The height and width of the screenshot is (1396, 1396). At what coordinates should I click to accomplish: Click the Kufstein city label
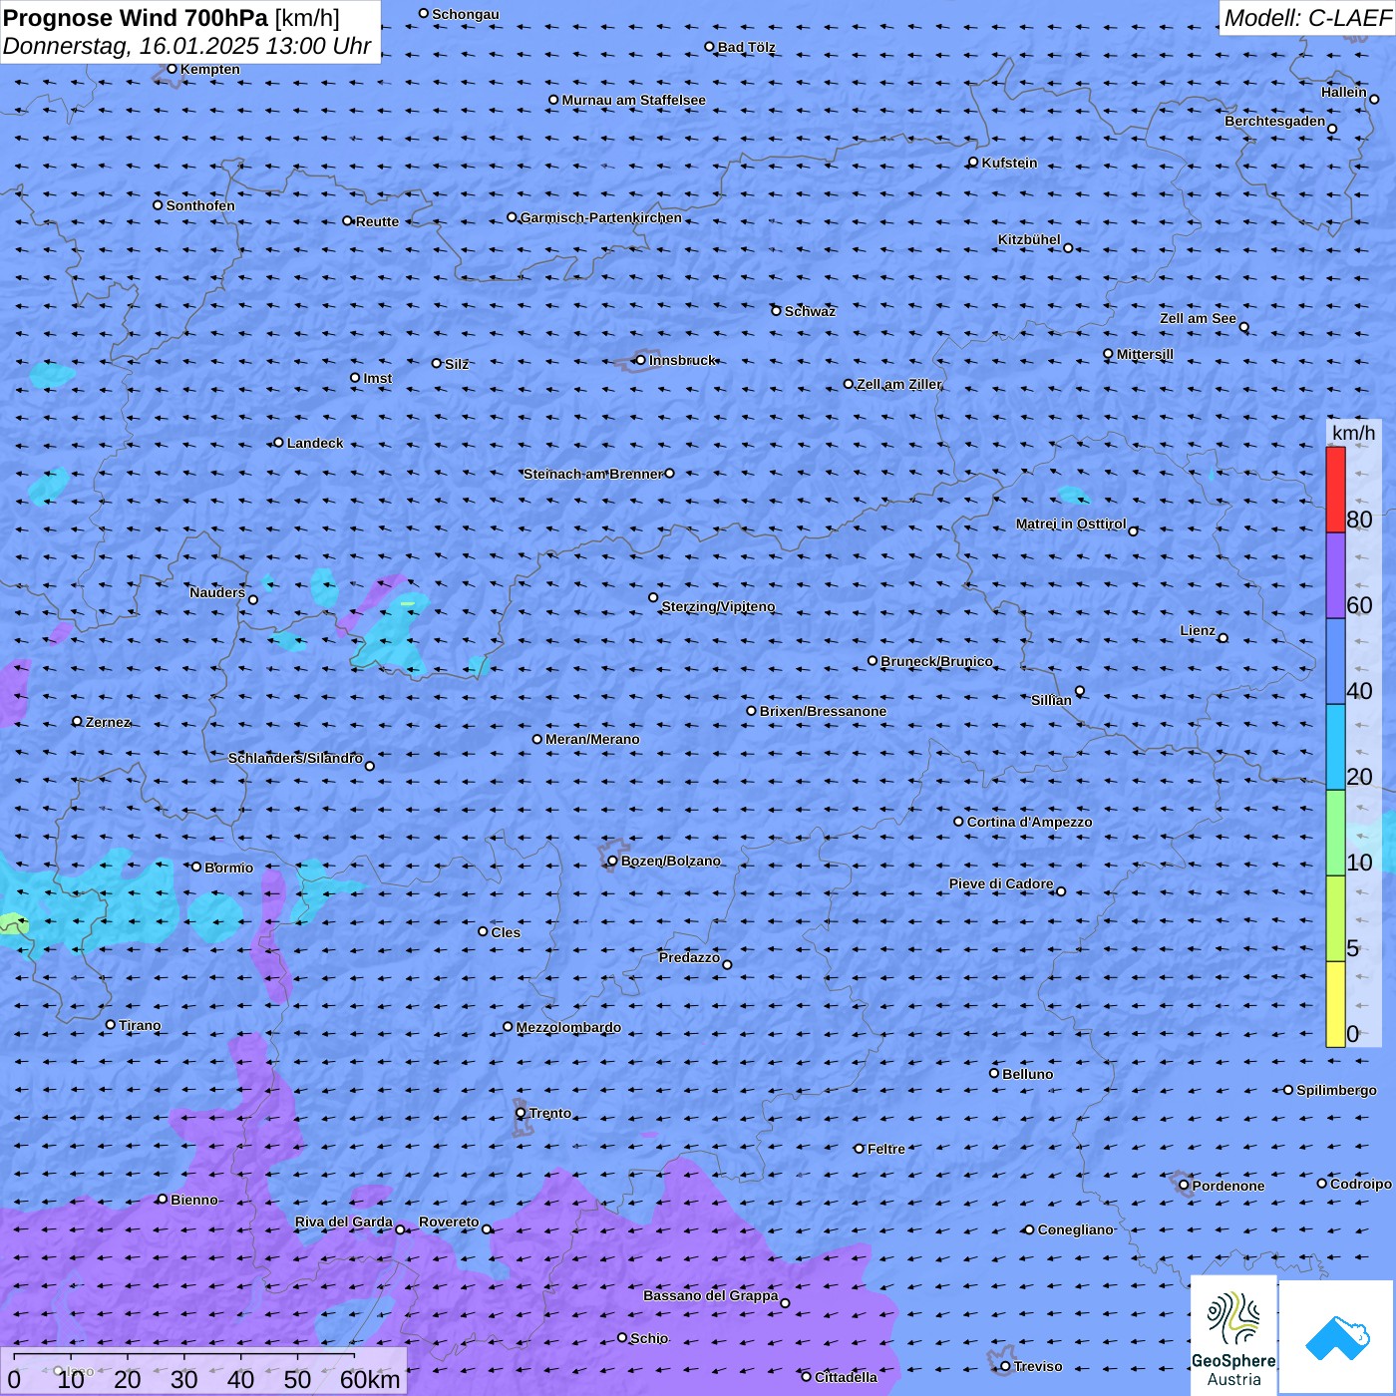pos(1009,163)
